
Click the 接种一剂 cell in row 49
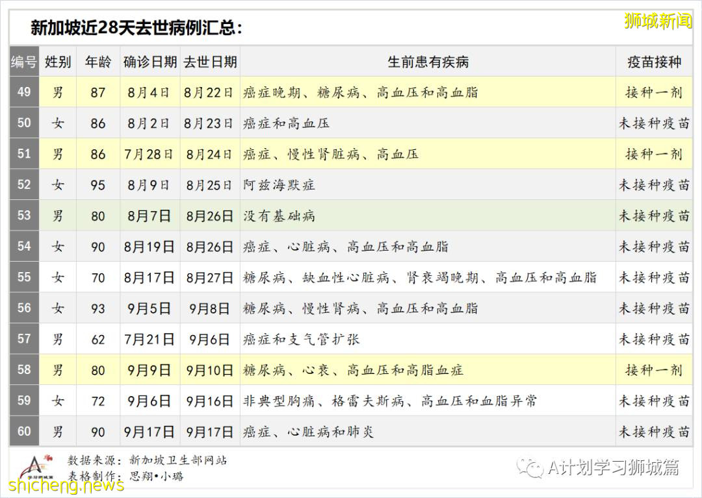(x=655, y=92)
